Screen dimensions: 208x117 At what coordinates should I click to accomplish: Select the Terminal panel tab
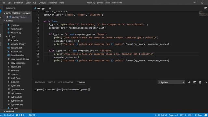click(x=81, y=82)
